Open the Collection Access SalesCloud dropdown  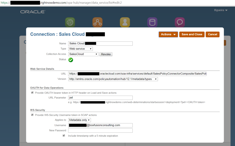coord(83,54)
